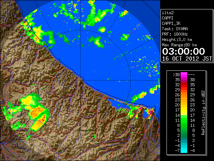Image resolution: width=214 pixels, height=161 pixels.
Task: Pick the dark green 2–5 dBZ swatch
Action: (x=184, y=135)
